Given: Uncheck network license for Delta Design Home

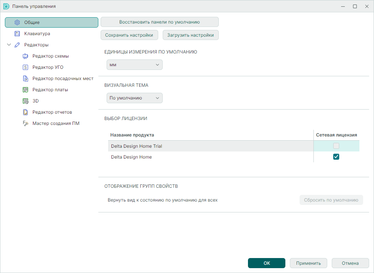Looking at the screenshot, I should pyautogui.click(x=336, y=157).
